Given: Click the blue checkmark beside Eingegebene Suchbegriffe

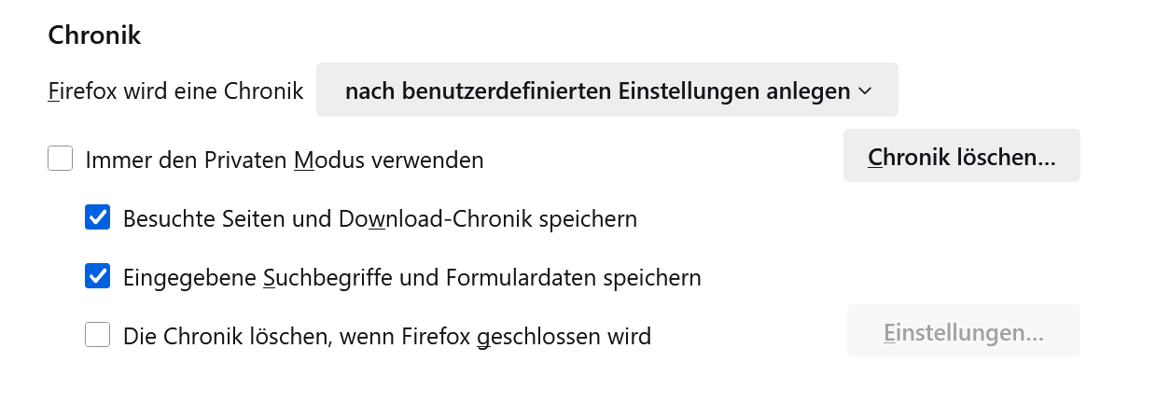Looking at the screenshot, I should pos(98,276).
